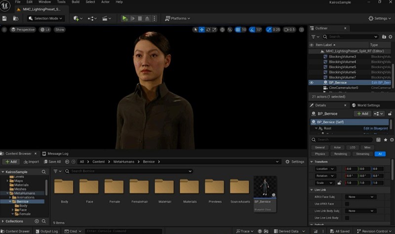This screenshot has height=234, width=395.
Task: Click the Eject from player icon
Action: 147,18
